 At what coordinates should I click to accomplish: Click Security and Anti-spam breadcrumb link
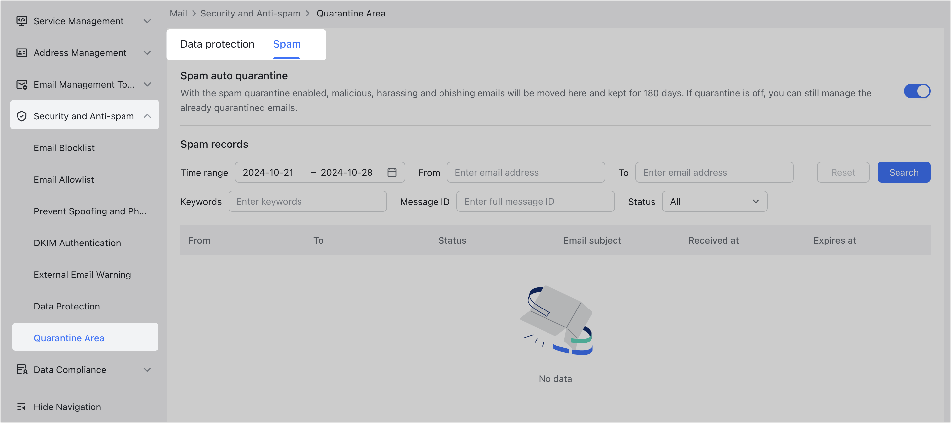(250, 13)
